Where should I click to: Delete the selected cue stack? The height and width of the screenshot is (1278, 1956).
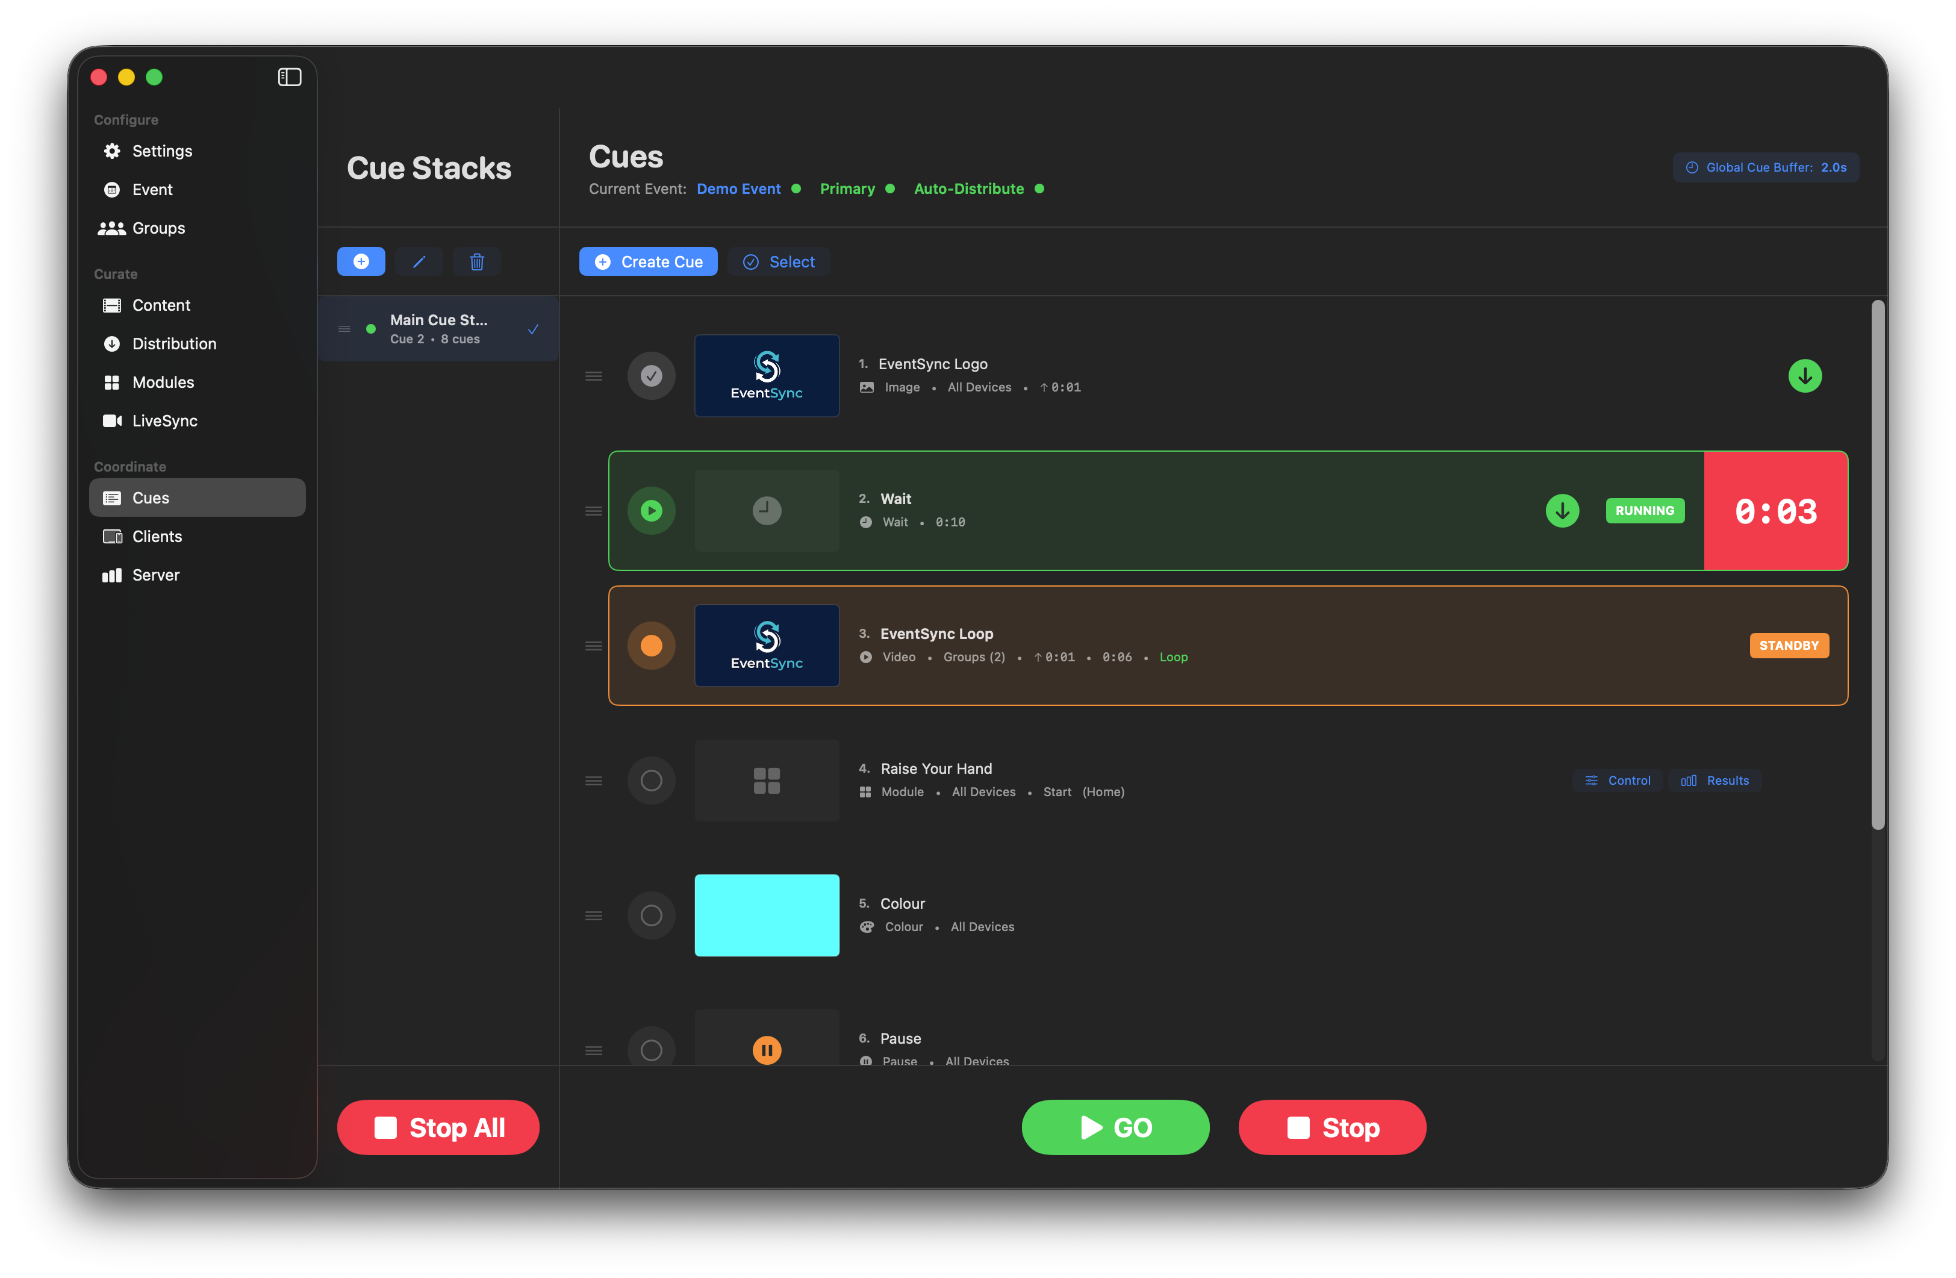tap(477, 262)
